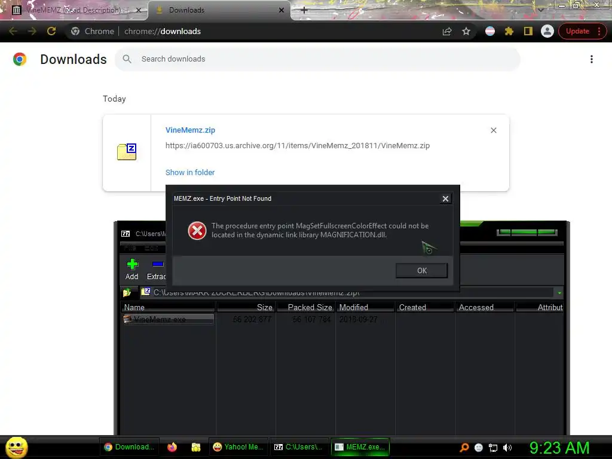The width and height of the screenshot is (612, 459).
Task: Open a new Chrome tab
Action: click(x=304, y=10)
